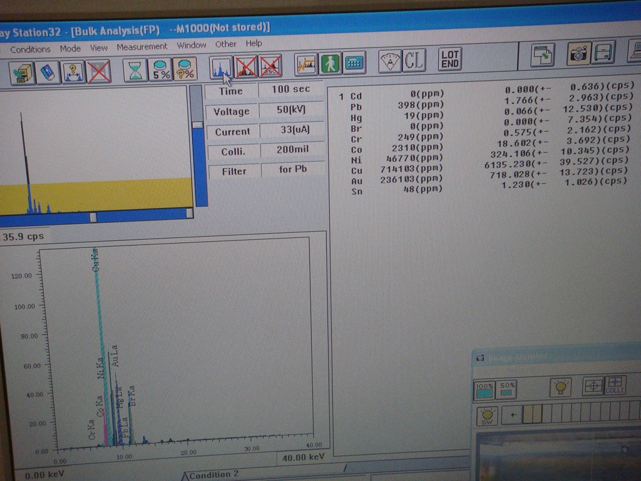Select 50% zoom in Image Monitor
Viewport: 641px width, 481px height.
click(x=506, y=390)
